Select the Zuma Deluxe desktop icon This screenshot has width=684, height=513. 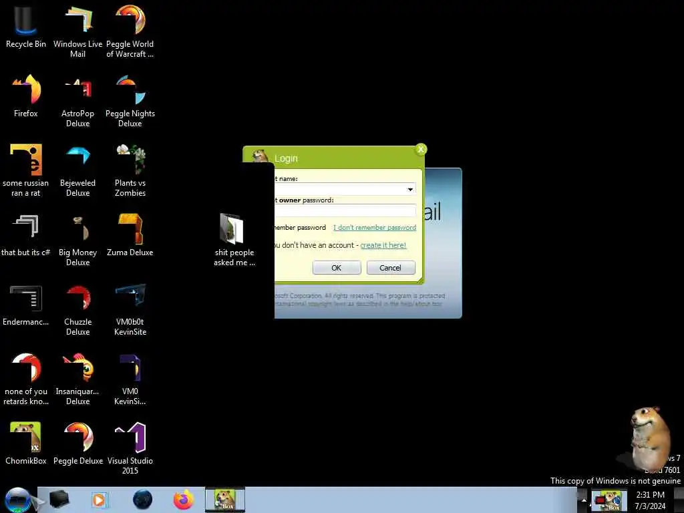(130, 234)
